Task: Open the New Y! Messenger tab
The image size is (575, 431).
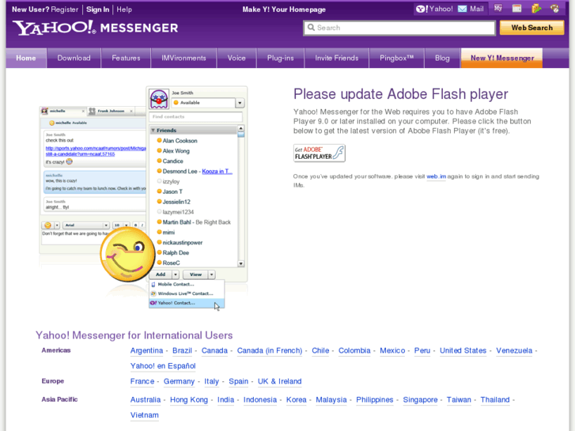Action: [x=502, y=58]
